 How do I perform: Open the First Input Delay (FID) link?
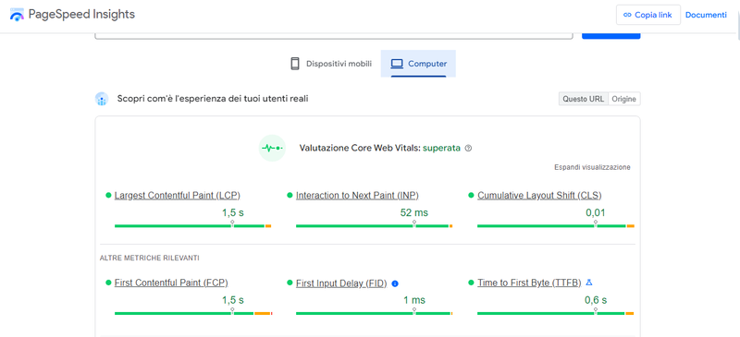pos(341,283)
